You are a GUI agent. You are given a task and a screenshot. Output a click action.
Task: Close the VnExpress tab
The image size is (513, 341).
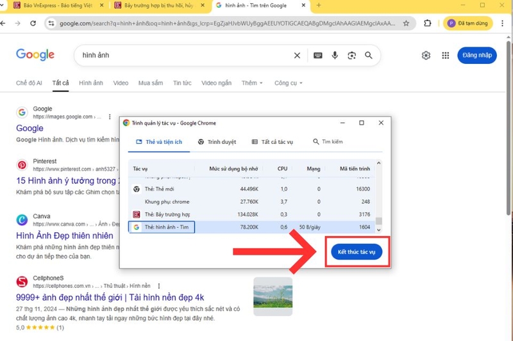[101, 5]
